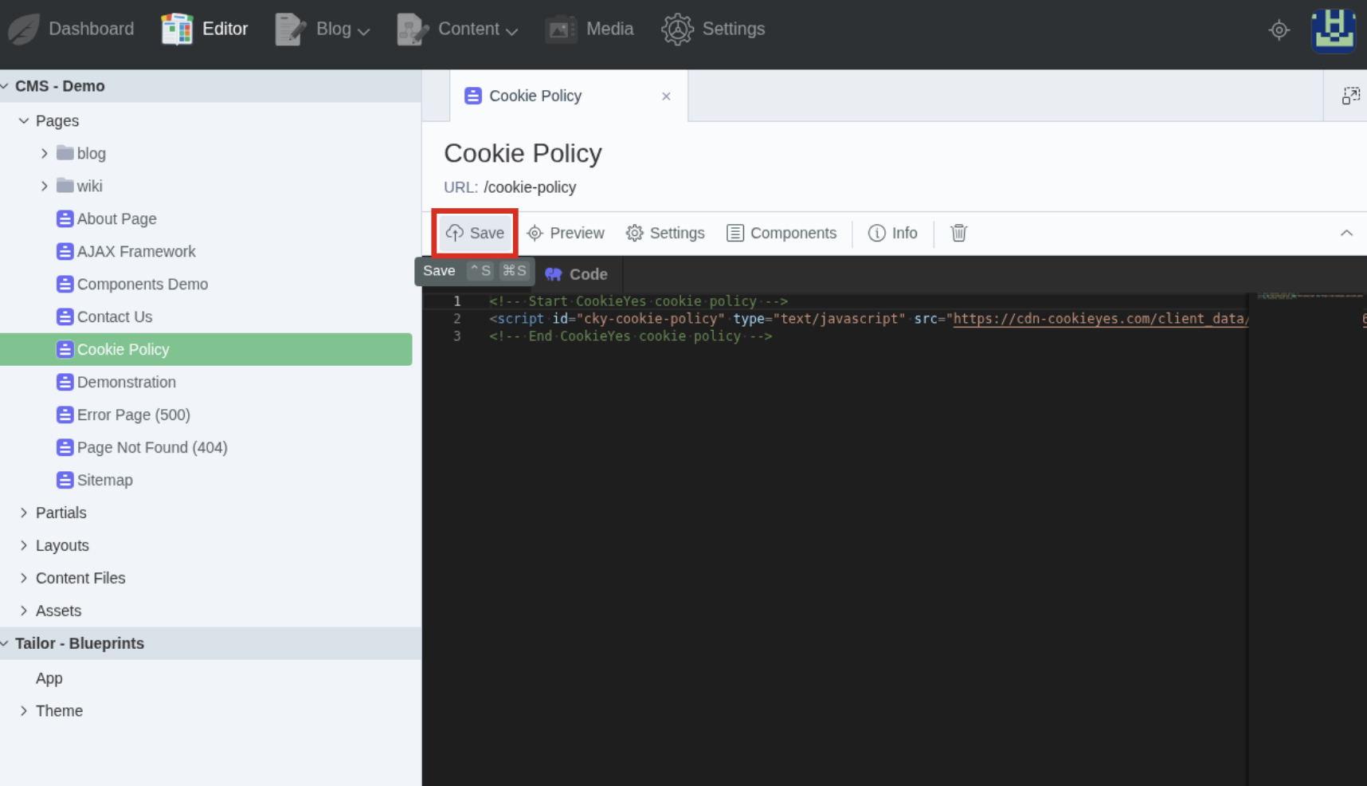Open the preview eye icon at top right
This screenshot has width=1367, height=786.
(1279, 30)
